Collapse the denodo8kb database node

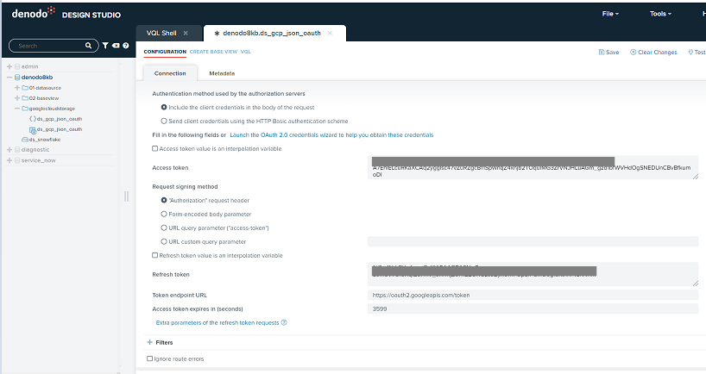coord(9,78)
